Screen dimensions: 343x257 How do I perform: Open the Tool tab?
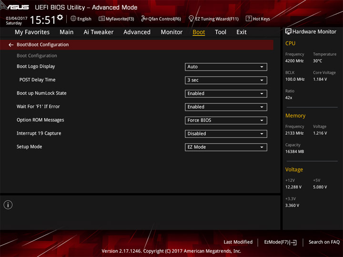[x=221, y=32]
